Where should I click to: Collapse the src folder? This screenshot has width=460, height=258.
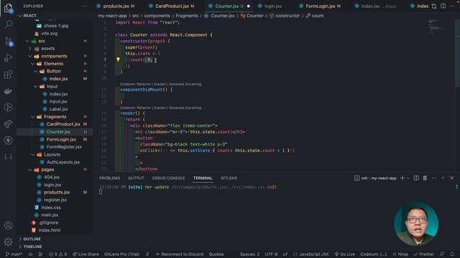point(27,41)
